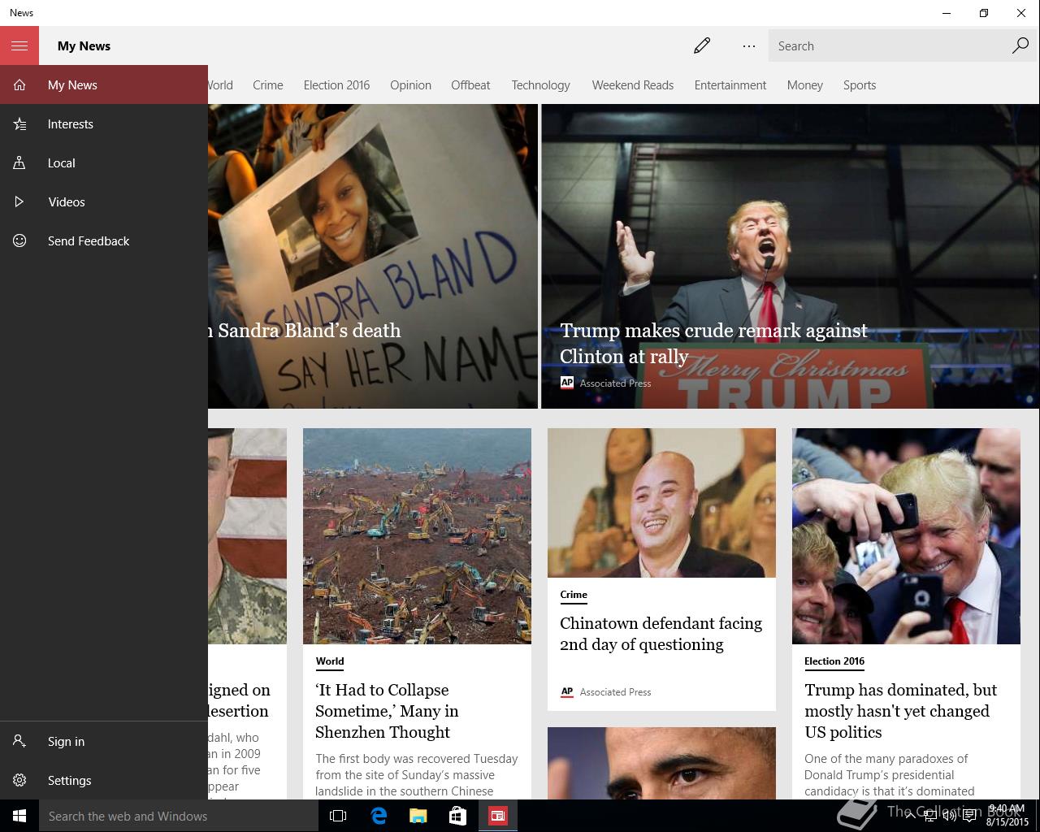The height and width of the screenshot is (832, 1040).
Task: Click the News app taskbar icon
Action: (x=497, y=816)
